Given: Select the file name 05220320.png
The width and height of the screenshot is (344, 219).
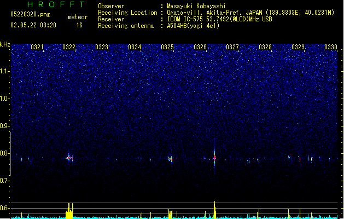Looking at the screenshot, I should pos(30,14).
